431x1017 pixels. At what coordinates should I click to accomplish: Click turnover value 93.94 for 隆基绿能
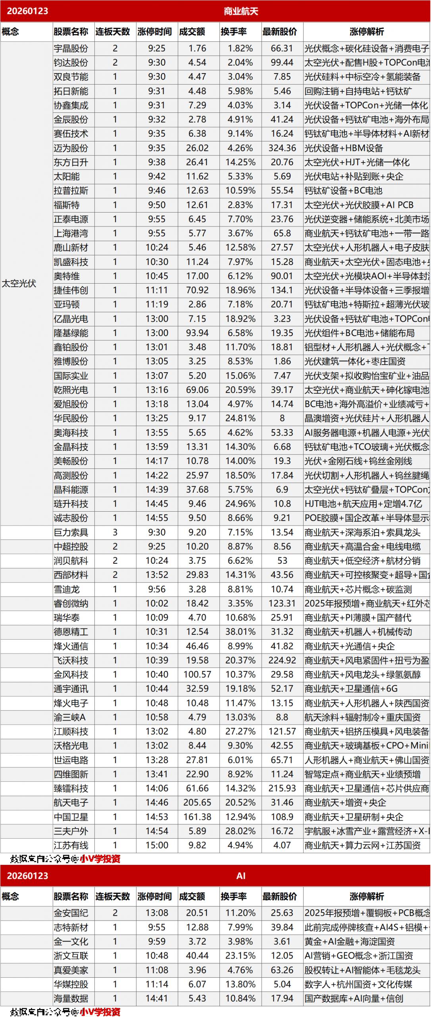197,333
